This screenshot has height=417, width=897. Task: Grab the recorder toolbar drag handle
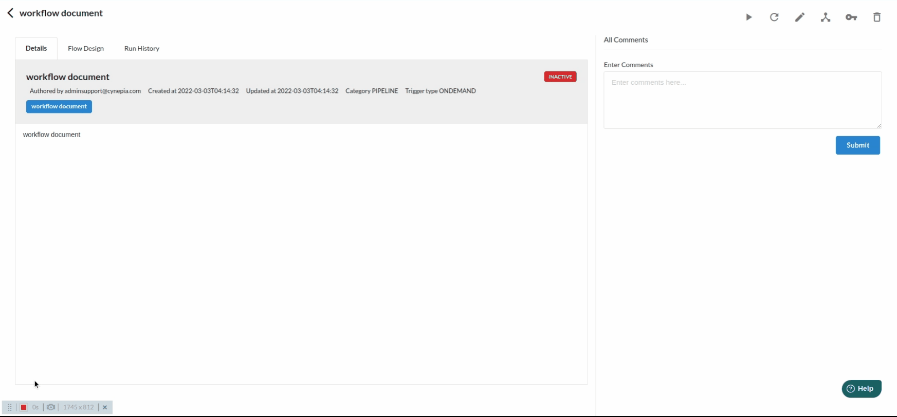10,407
